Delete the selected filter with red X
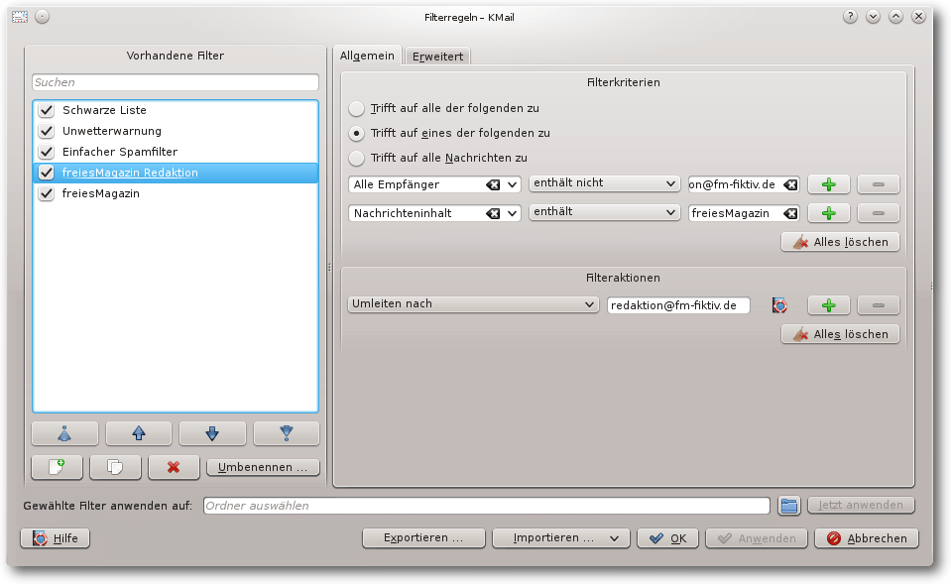Screen dimensions: 951x584 tap(174, 467)
